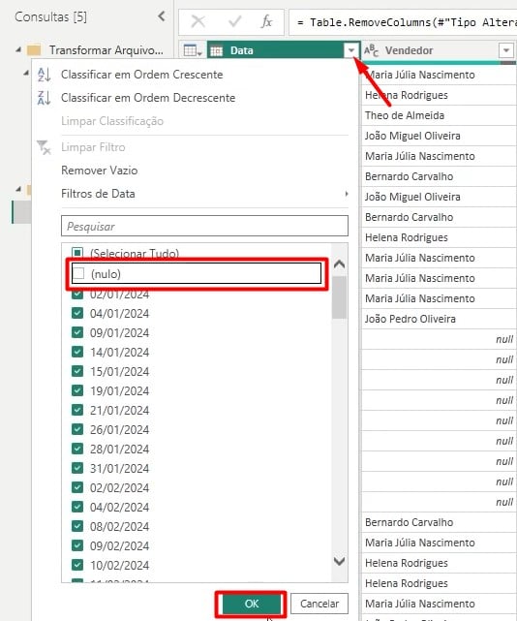Uncheck the 14/01/2024 date checkbox
The height and width of the screenshot is (621, 517).
77,352
